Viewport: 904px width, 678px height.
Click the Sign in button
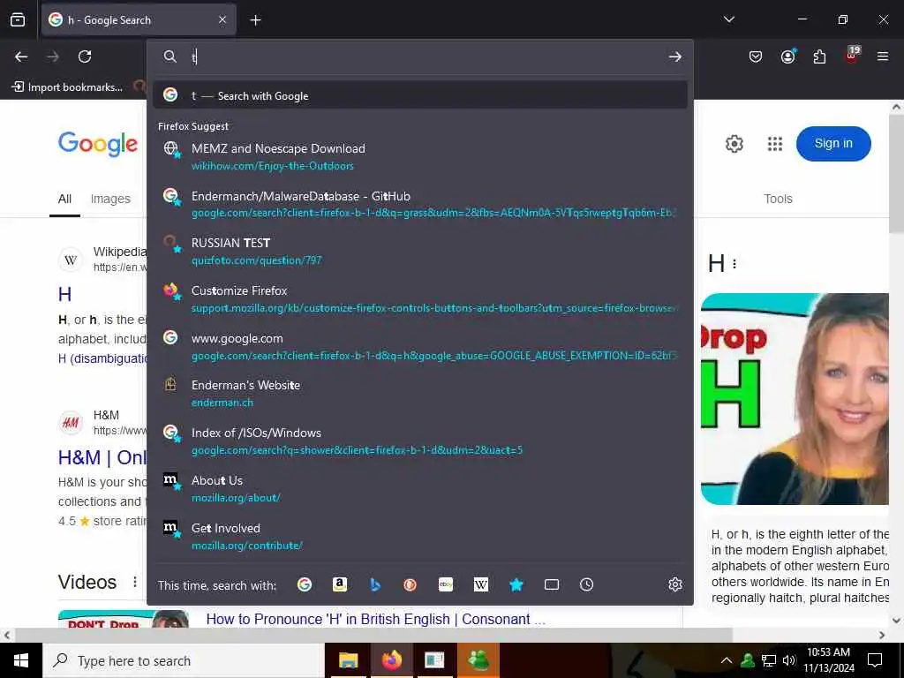(x=833, y=144)
